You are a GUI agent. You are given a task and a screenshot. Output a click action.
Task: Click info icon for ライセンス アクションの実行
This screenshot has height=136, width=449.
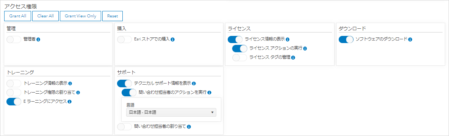(x=305, y=49)
